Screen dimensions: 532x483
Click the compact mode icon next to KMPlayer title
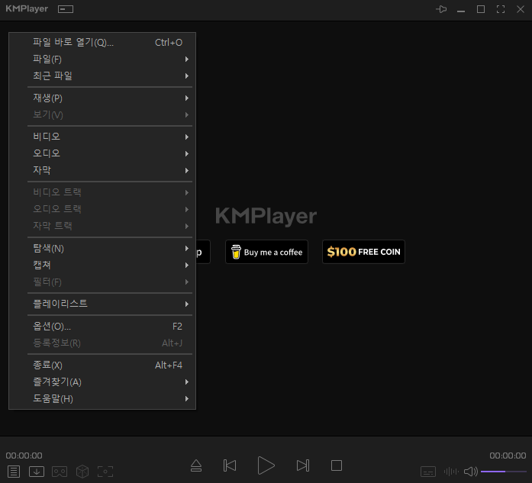click(66, 9)
